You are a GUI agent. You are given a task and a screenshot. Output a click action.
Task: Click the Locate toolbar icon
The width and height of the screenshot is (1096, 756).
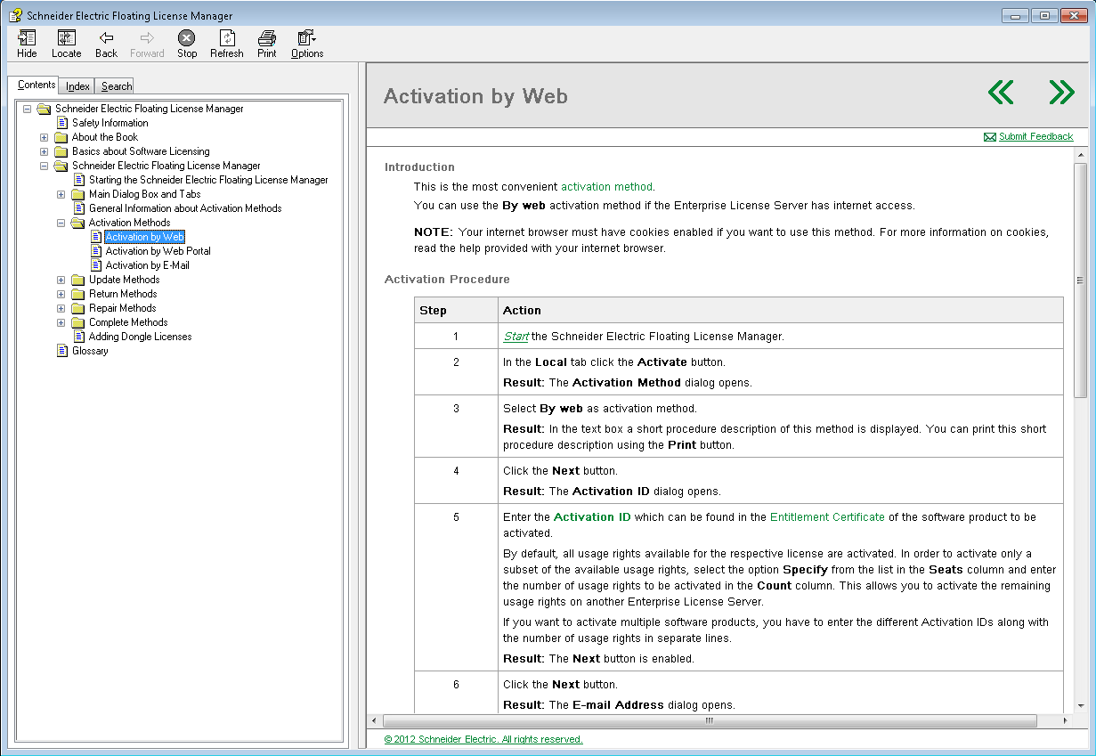click(66, 37)
